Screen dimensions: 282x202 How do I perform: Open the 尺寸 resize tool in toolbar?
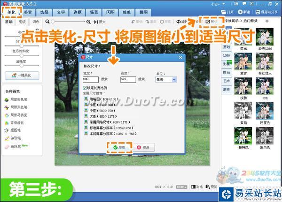tap(211, 22)
